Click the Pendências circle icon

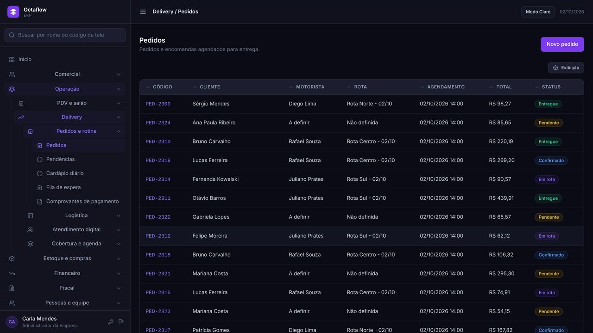40,160
